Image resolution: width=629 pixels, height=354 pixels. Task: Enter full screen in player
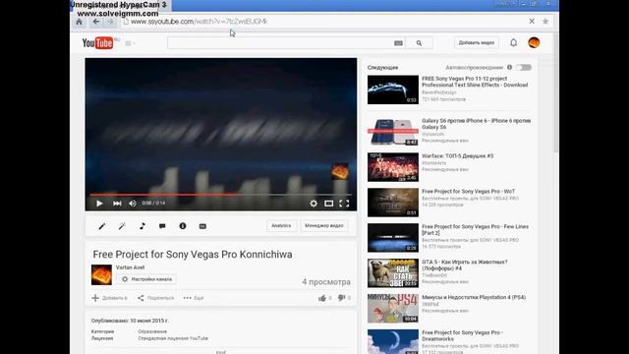click(x=344, y=204)
